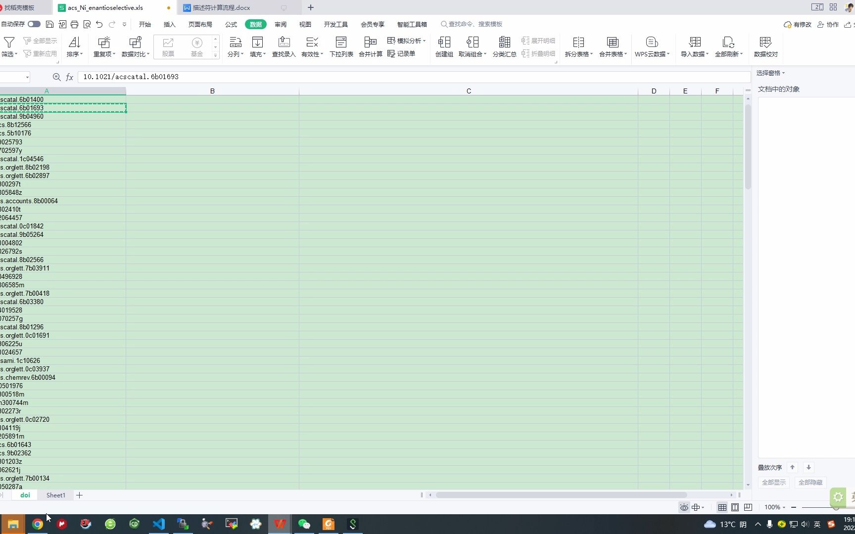Switch to normal grid view in status bar

[x=722, y=507]
